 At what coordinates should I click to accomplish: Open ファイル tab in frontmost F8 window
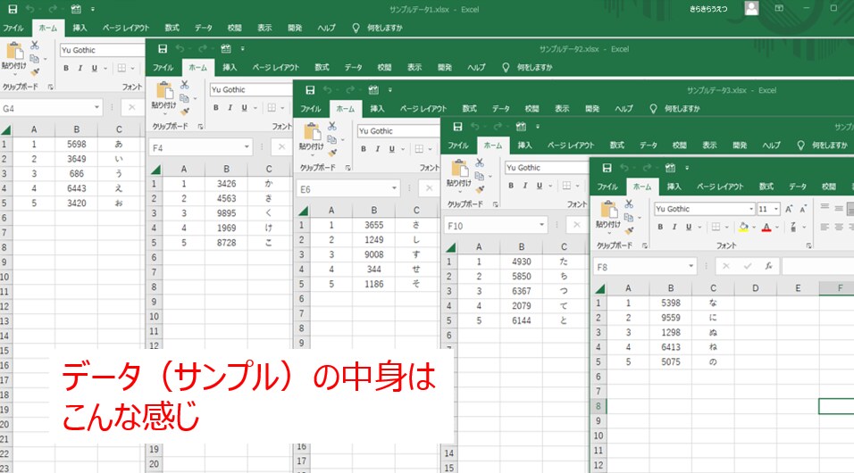pos(607,187)
